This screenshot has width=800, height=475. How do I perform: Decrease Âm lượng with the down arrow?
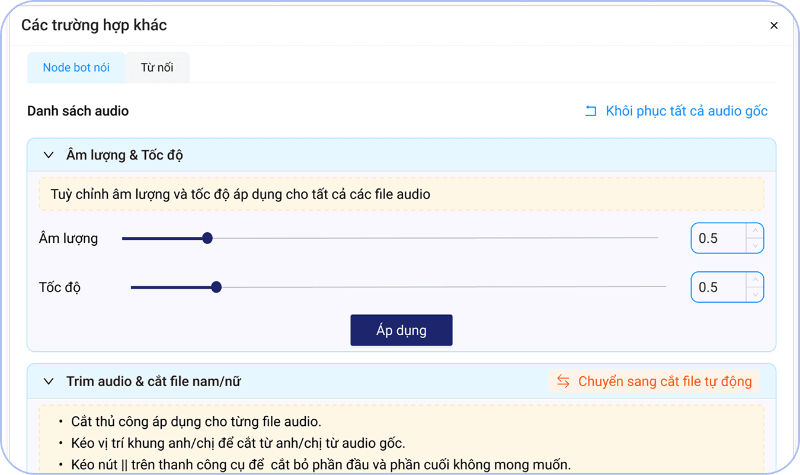coord(754,245)
